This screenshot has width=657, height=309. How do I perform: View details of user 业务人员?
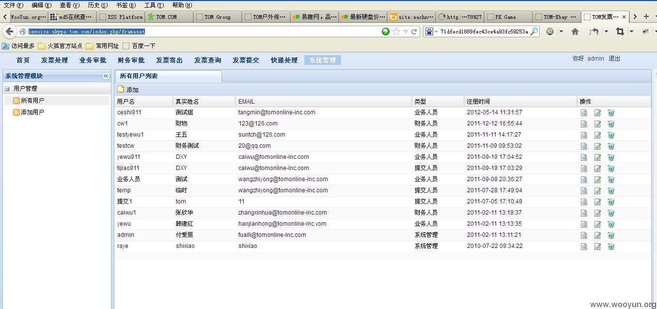584,180
